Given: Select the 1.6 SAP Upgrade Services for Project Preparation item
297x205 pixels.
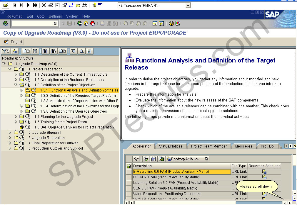Looking at the screenshot, I should (x=74, y=127).
